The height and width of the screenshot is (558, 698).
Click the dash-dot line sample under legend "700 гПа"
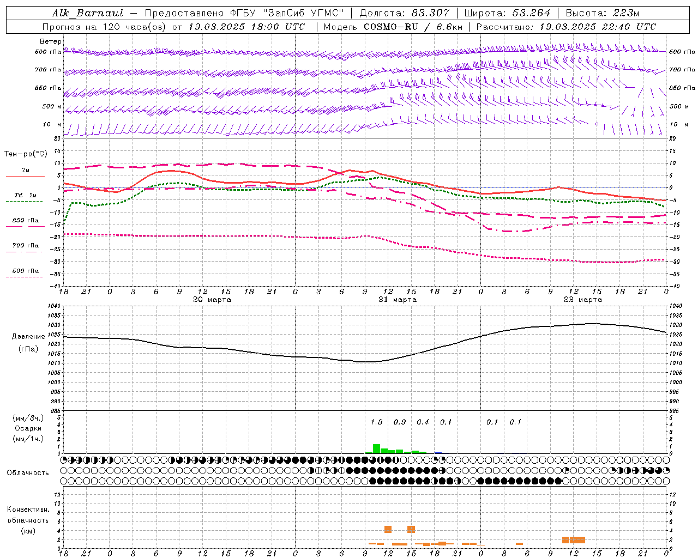point(25,252)
